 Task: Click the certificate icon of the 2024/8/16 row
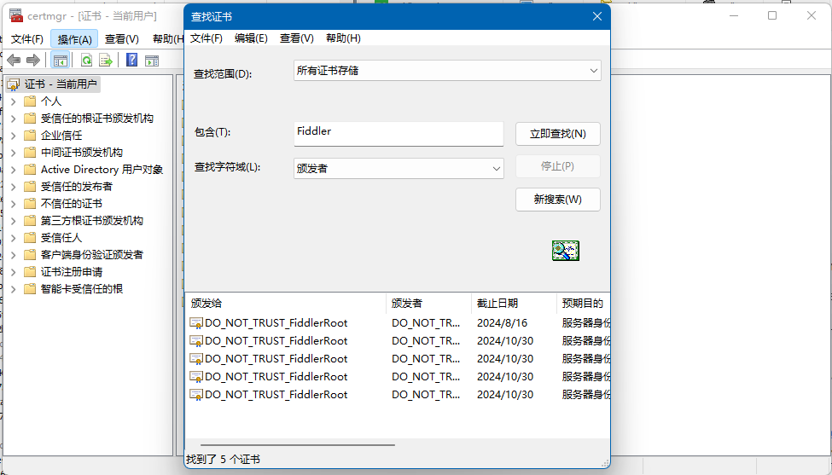click(x=195, y=323)
